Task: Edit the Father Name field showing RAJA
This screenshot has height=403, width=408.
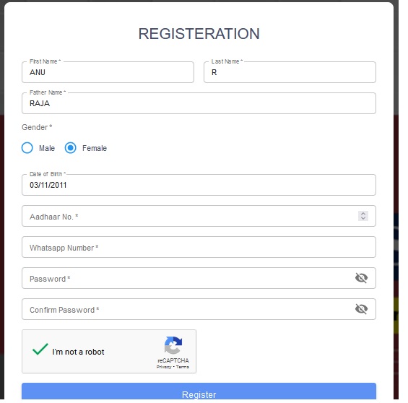Action: 199,103
